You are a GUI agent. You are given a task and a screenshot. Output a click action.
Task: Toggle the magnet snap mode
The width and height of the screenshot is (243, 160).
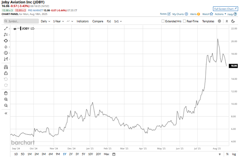(6, 67)
